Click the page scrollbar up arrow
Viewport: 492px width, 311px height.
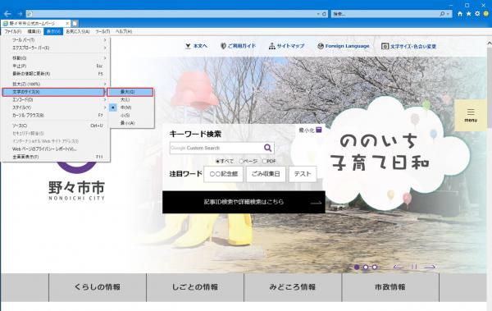pyautogui.click(x=490, y=43)
